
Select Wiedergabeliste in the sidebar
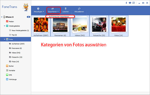tap(14, 26)
